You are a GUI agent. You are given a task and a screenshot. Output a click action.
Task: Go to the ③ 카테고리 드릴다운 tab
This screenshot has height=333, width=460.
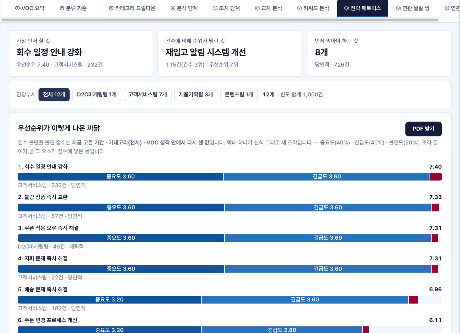[x=132, y=8]
